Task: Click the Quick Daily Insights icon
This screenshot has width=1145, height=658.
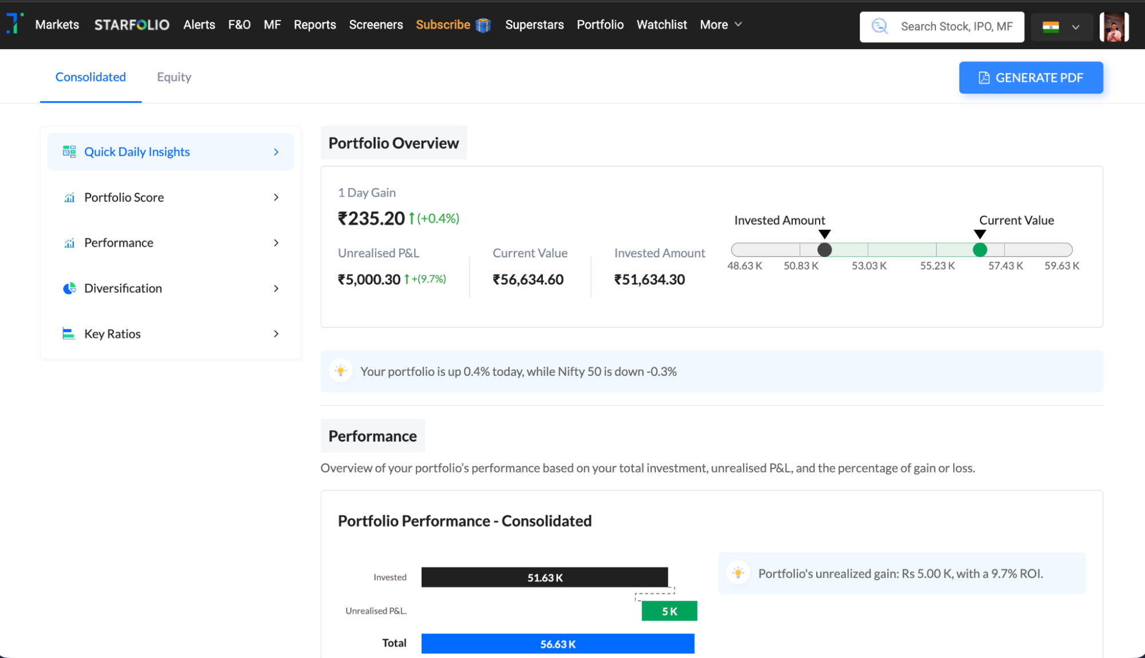Action: (x=69, y=152)
